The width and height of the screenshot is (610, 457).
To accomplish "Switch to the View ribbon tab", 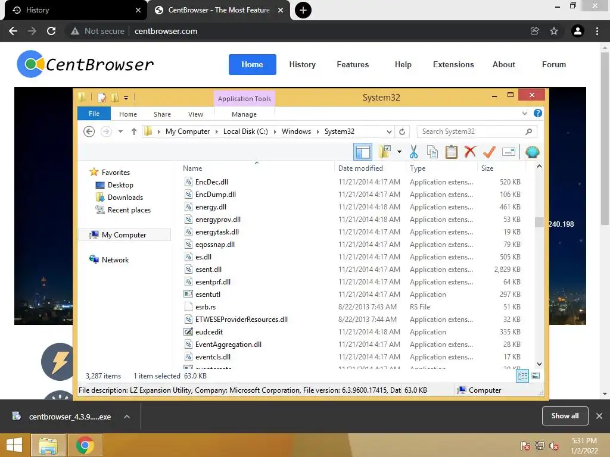I will tap(195, 114).
